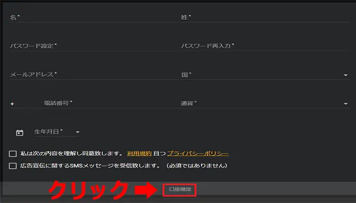Open the プライバシーポリシー link

198,154
